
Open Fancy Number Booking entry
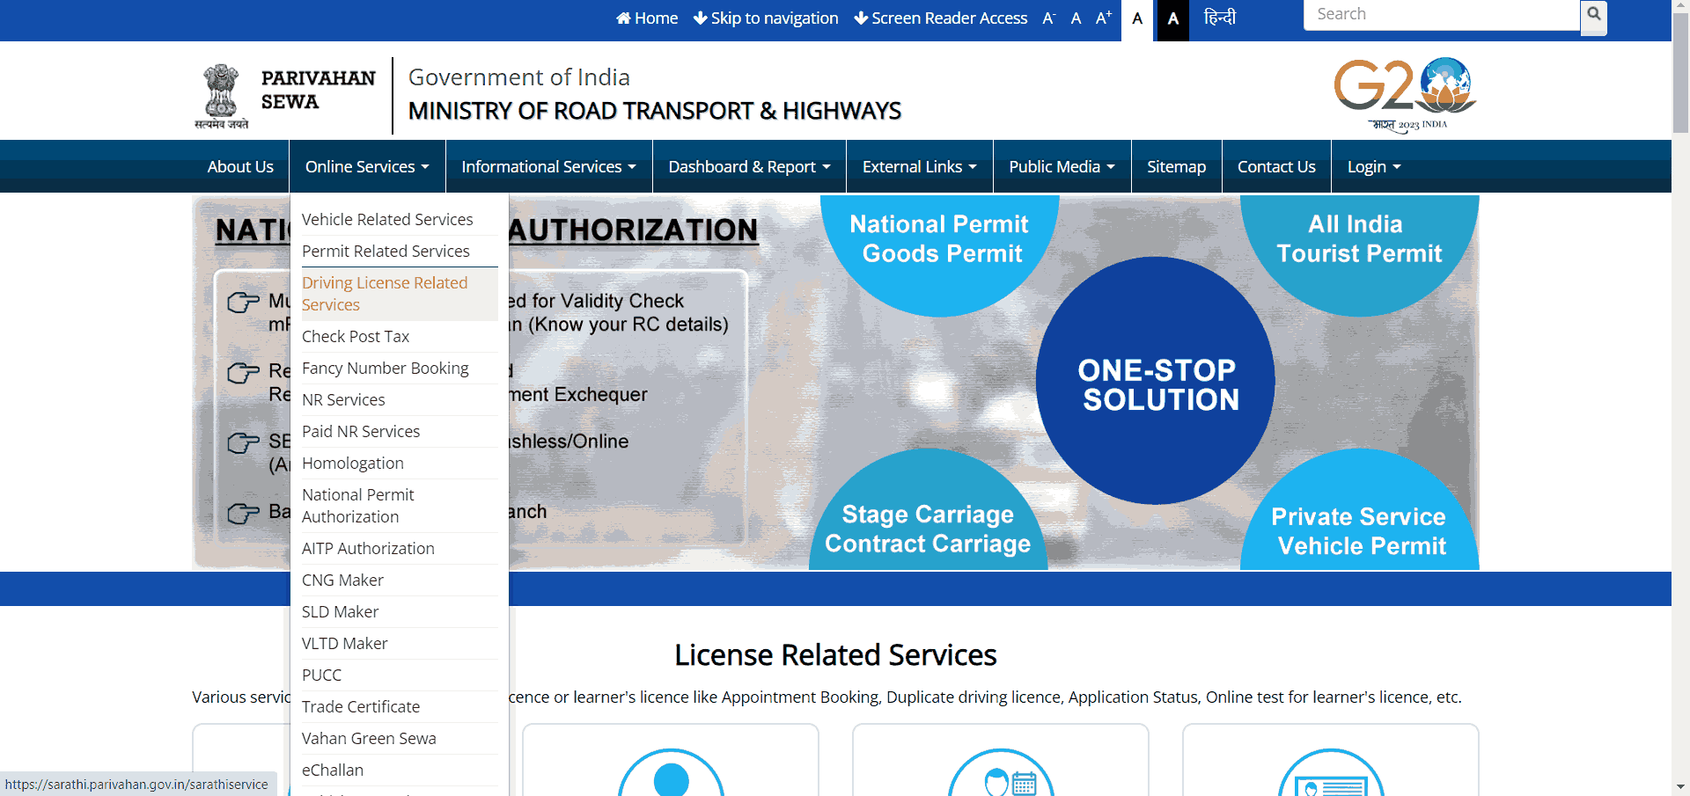[400, 369]
